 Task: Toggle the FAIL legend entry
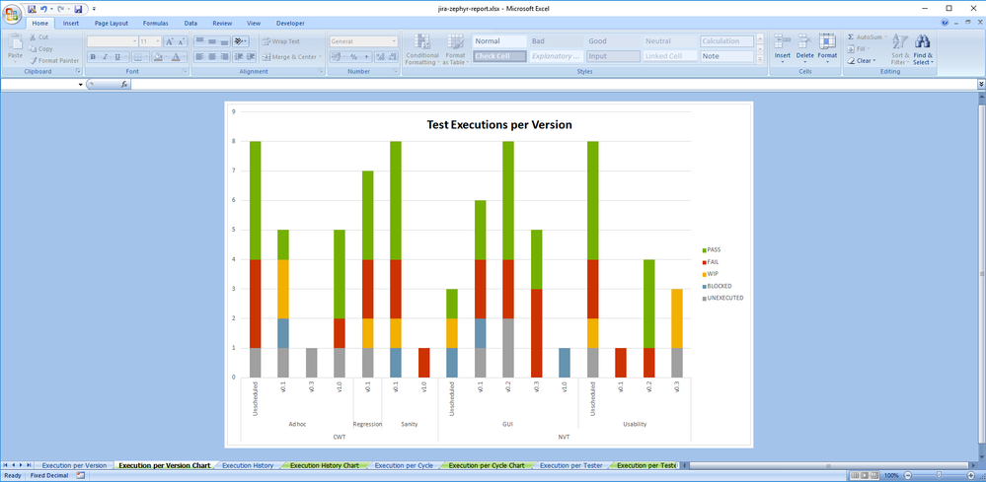click(713, 262)
